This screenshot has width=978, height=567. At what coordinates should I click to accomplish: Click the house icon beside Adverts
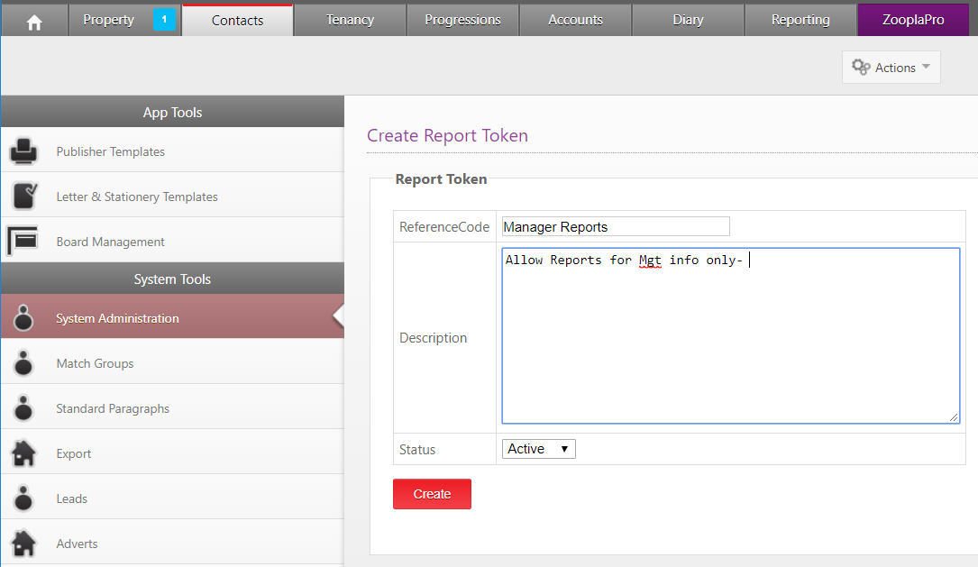[x=23, y=544]
